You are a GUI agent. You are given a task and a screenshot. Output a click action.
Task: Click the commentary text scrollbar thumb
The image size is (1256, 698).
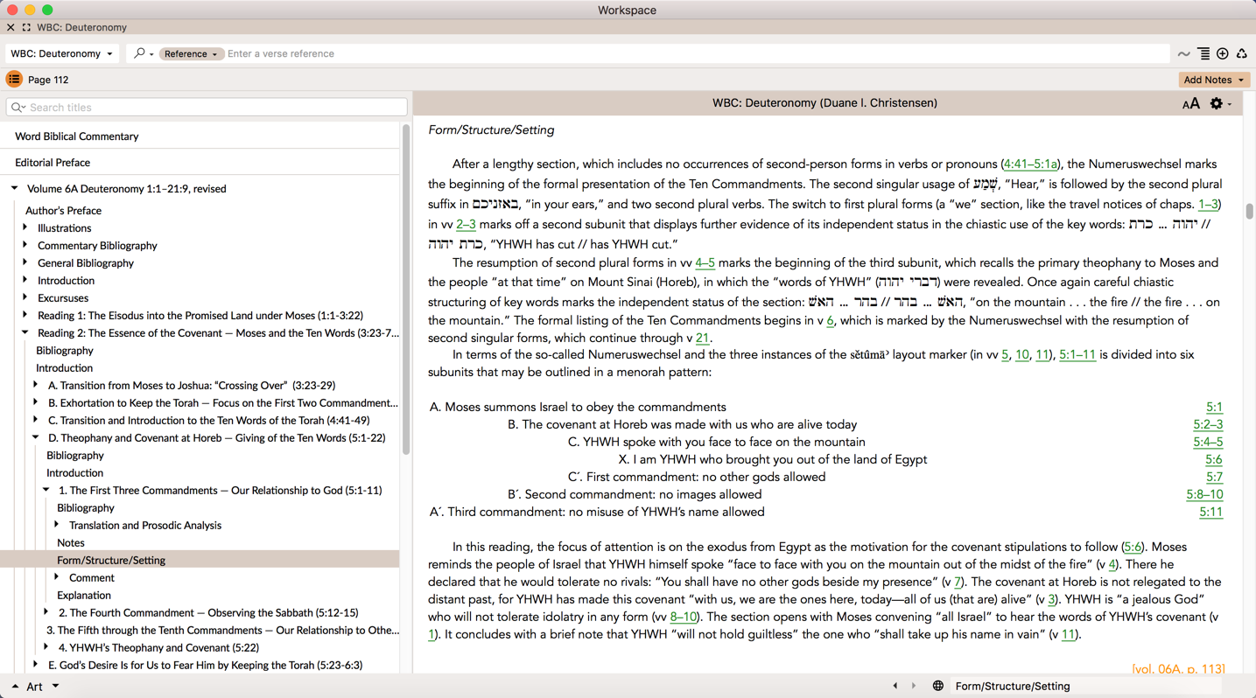click(1249, 212)
